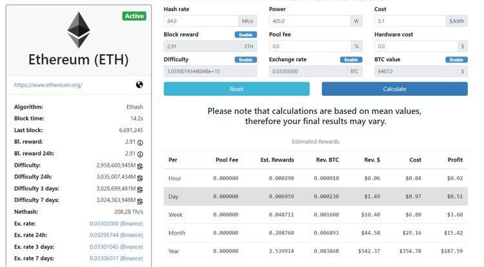Viewport: 484px width, 267px height.
Task: Copy the Difficulty 7 days value via clipboard icon
Action: pyautogui.click(x=140, y=200)
